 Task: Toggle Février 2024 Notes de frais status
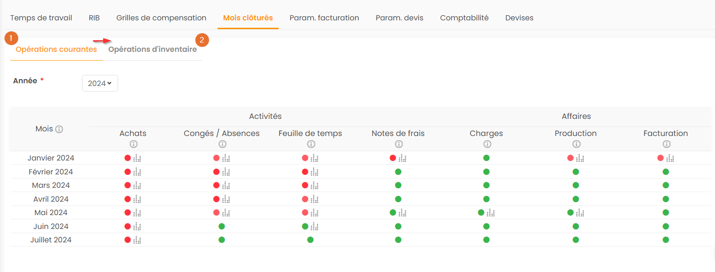[x=398, y=172]
